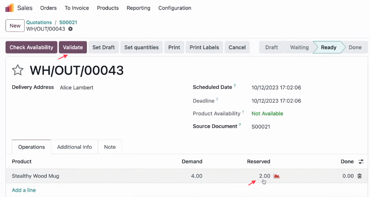Image resolution: width=370 pixels, height=197 pixels.
Task: Show the Scheduled Date help tooltip
Action: (235, 86)
